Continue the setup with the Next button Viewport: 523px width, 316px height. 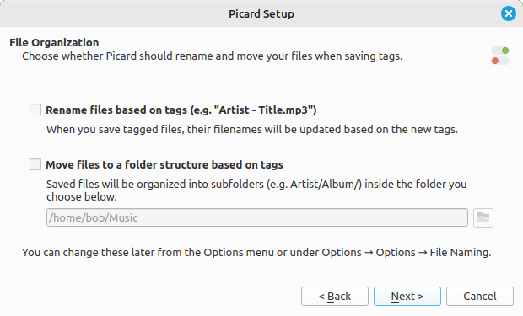tap(407, 296)
